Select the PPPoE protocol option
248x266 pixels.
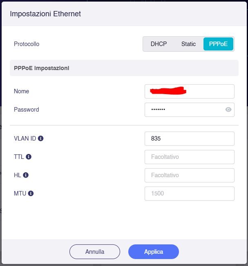218,44
